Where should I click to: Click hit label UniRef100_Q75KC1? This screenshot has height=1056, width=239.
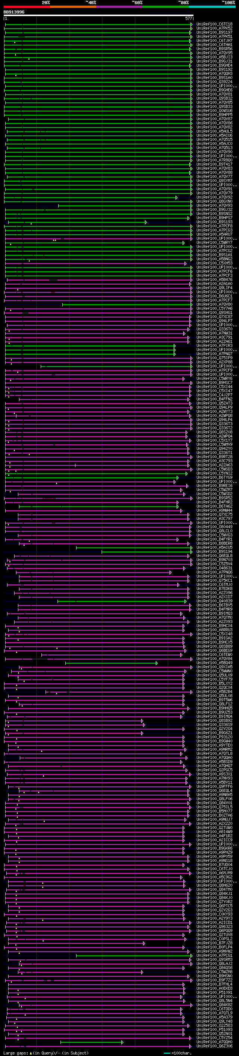point(214,581)
